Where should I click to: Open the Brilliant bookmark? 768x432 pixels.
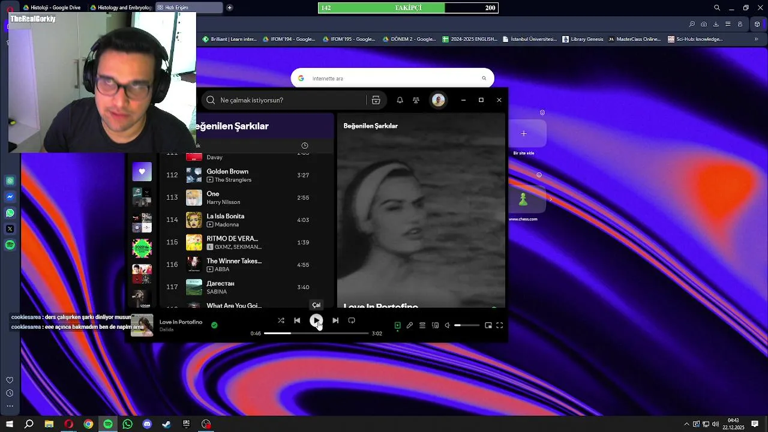pos(230,39)
